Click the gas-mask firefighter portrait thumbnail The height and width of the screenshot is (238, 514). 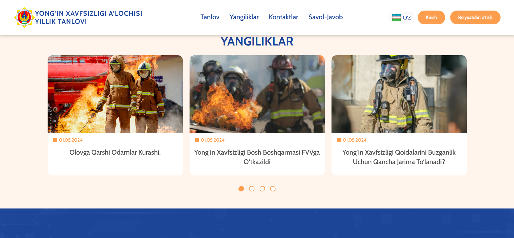[399, 94]
